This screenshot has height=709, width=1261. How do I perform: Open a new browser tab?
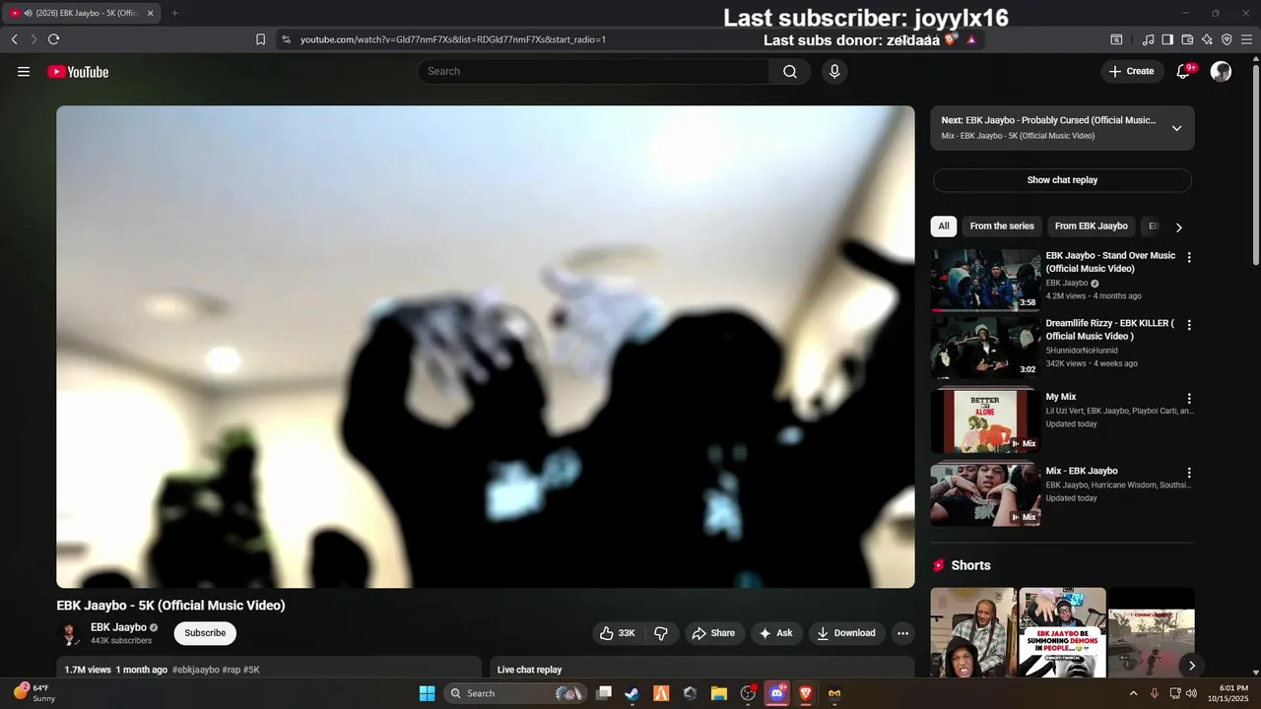174,13
